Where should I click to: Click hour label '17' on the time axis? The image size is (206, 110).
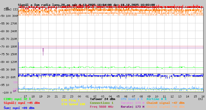tap(25, 96)
